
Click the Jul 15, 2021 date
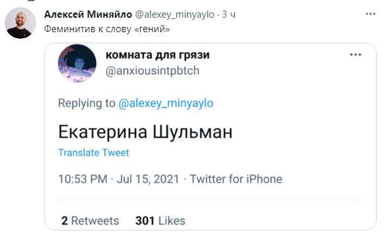pyautogui.click(x=148, y=179)
